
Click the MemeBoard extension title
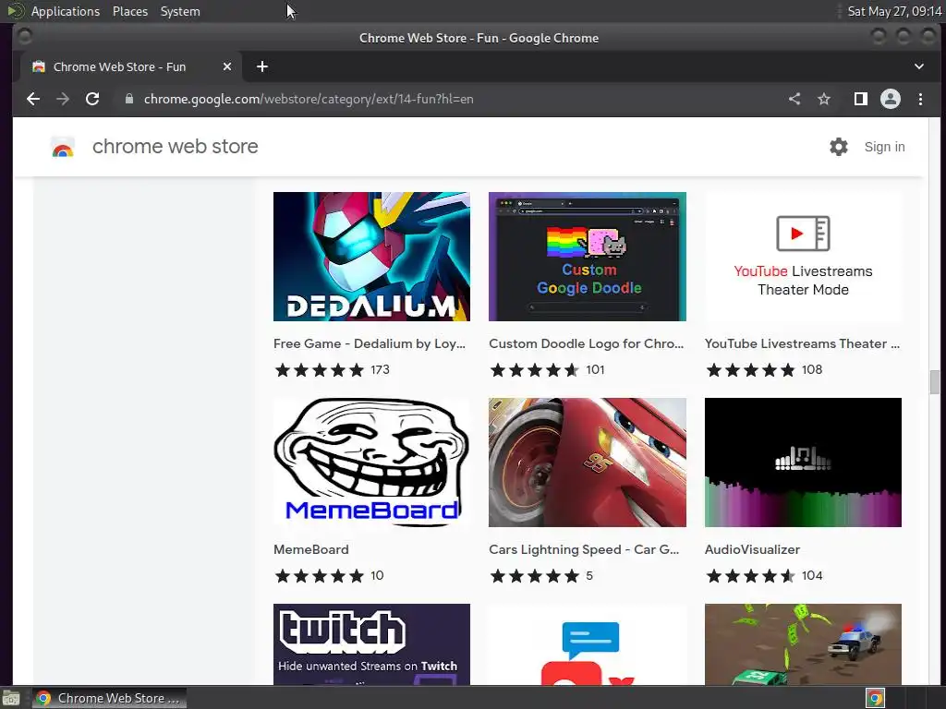(310, 549)
